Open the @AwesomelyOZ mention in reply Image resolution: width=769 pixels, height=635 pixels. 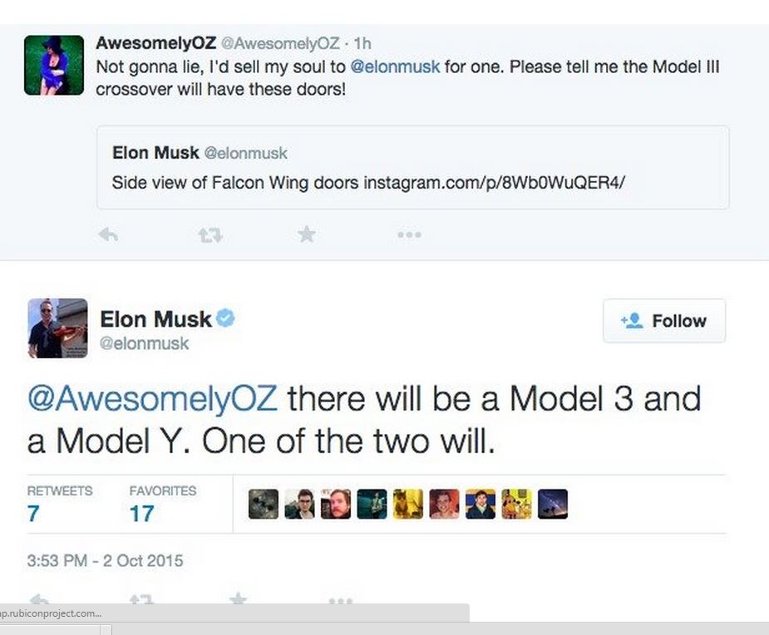152,398
